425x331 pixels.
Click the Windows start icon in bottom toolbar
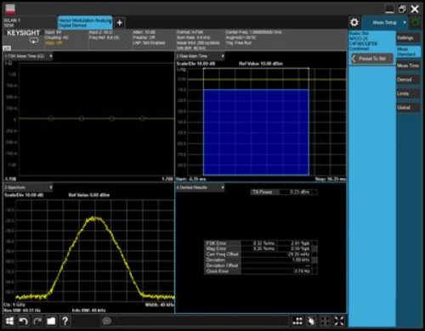(9, 321)
